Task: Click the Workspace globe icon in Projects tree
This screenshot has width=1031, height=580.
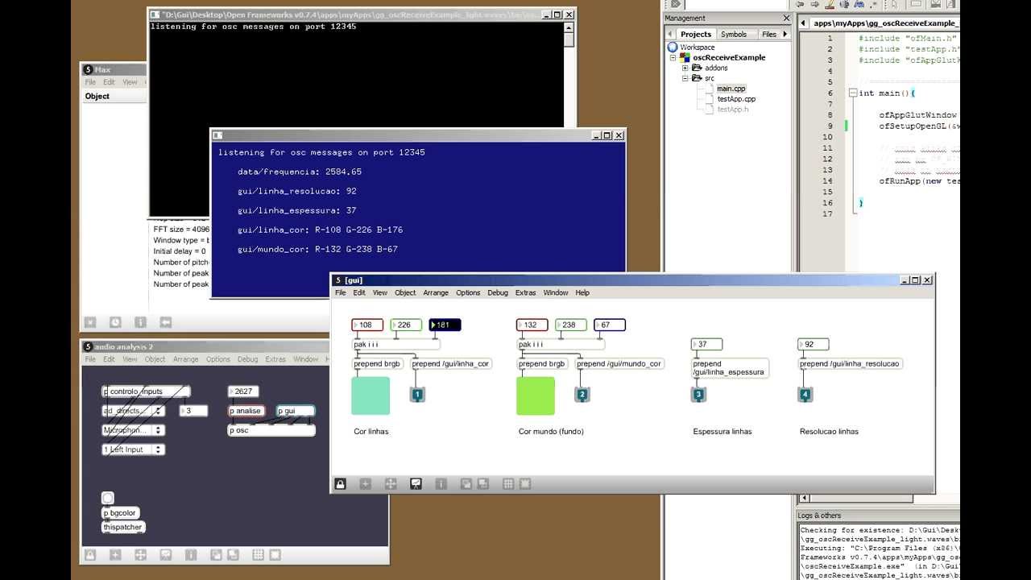Action: coord(673,48)
